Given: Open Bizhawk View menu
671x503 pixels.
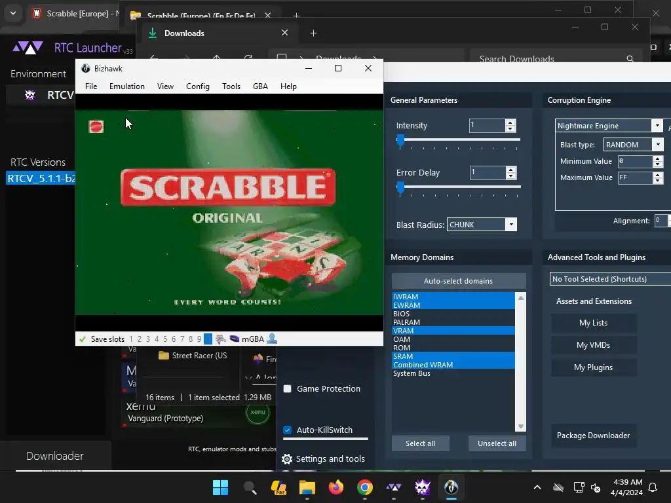Looking at the screenshot, I should pyautogui.click(x=165, y=86).
